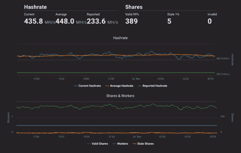
Task: Click the valid shares count 389
Action: (x=131, y=21)
